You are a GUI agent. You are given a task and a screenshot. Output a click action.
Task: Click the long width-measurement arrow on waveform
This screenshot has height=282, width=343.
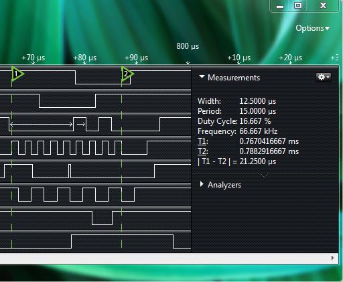[42, 124]
